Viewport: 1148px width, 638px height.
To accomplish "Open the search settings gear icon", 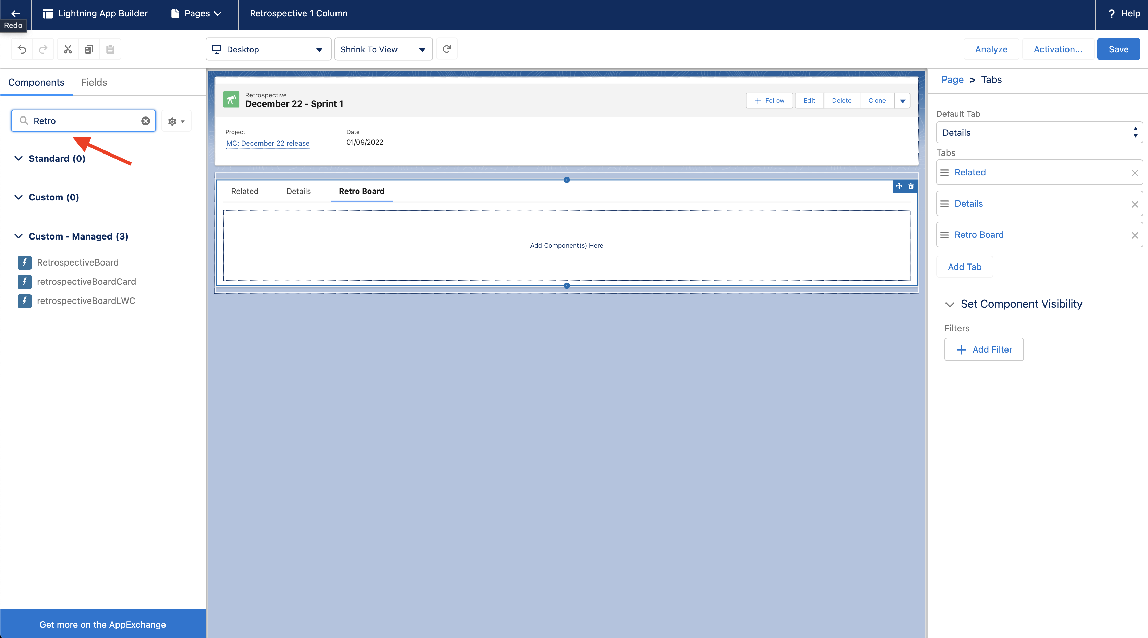I will pyautogui.click(x=173, y=121).
